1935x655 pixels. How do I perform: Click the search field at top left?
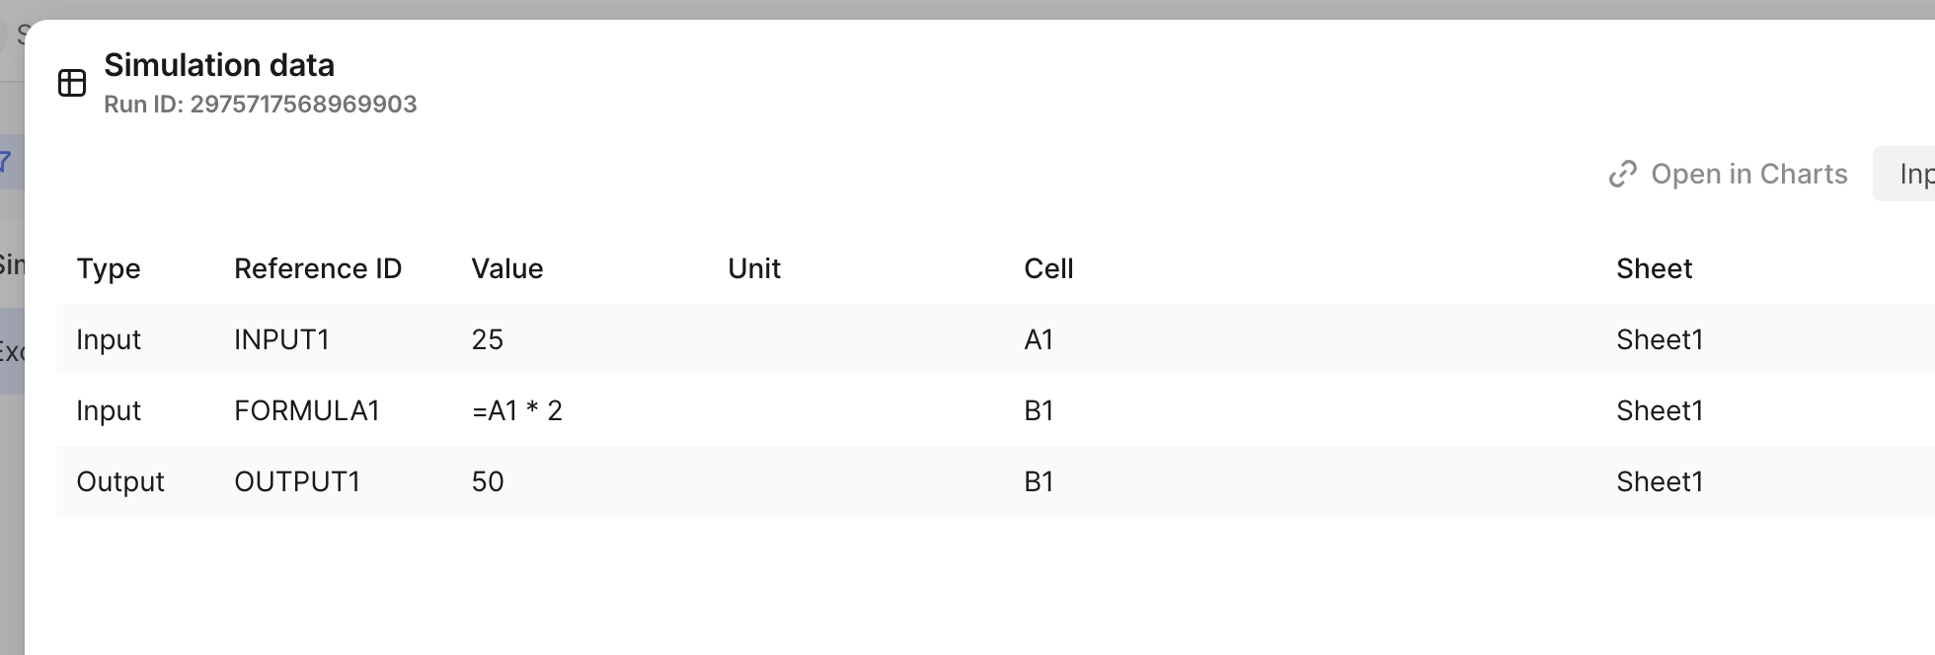click(18, 33)
